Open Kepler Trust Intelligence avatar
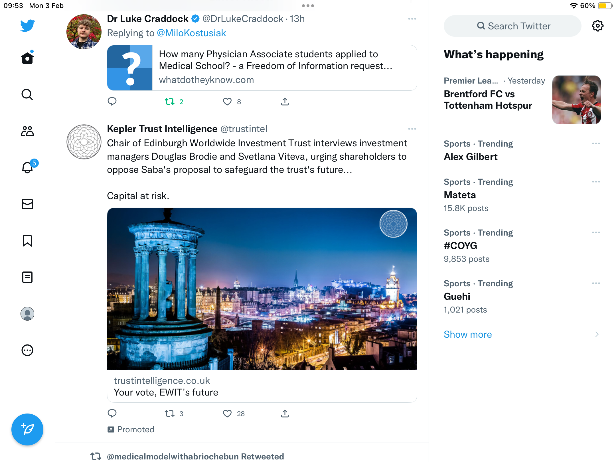The image size is (616, 462). click(x=84, y=142)
